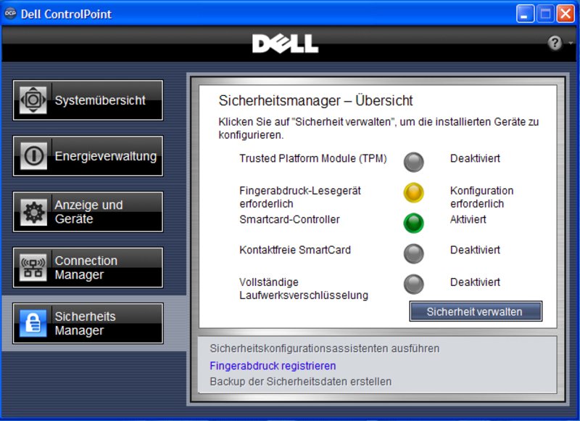
Task: Click Deaktiviert beside Kontaktfreie SmartCard
Action: point(475,250)
